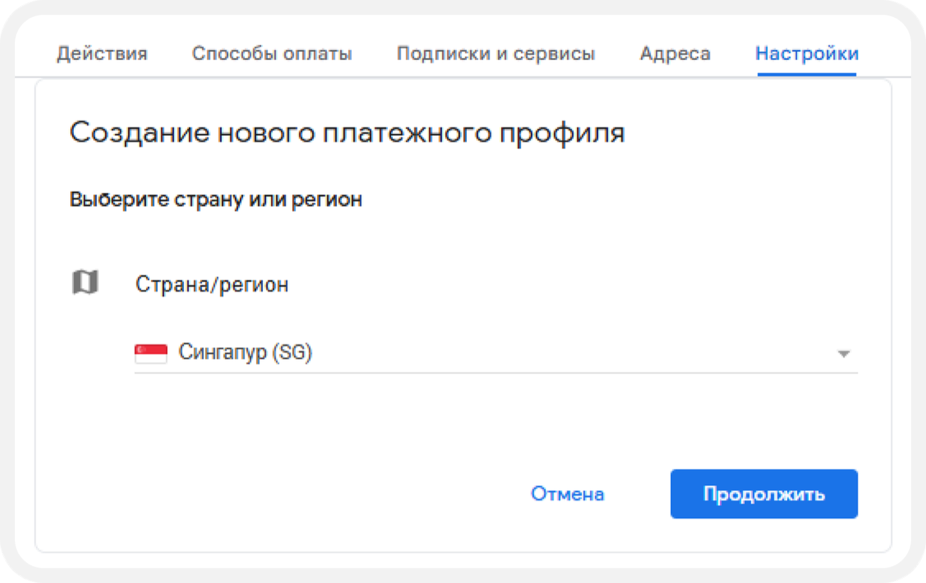Open the Сингапур (SG) country selector
926x583 pixels.
click(496, 353)
